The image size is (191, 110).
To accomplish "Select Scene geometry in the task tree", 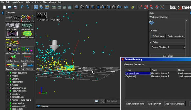I will [19, 106].
